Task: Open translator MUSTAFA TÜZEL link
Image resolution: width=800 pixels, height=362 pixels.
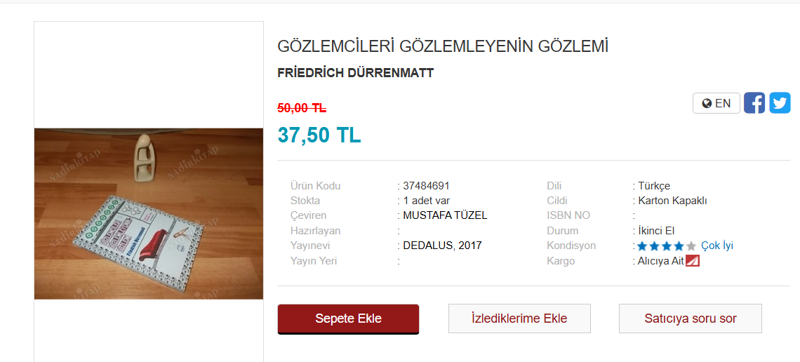Action: [445, 215]
